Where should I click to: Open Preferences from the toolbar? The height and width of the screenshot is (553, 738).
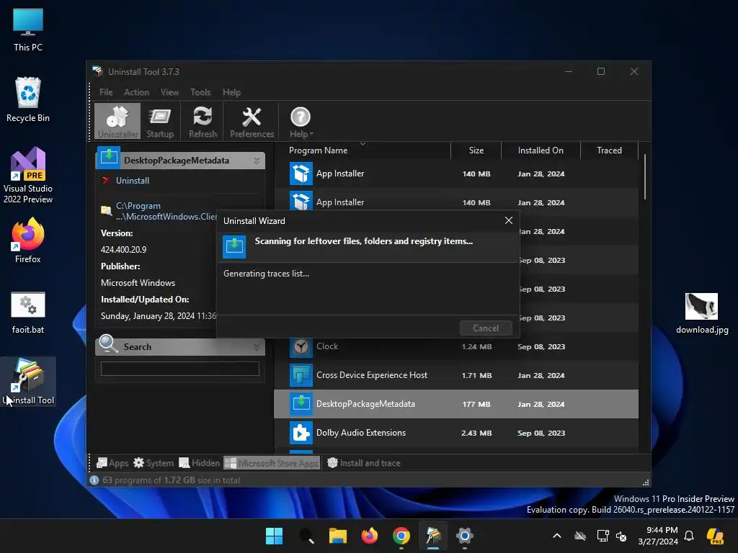click(252, 122)
